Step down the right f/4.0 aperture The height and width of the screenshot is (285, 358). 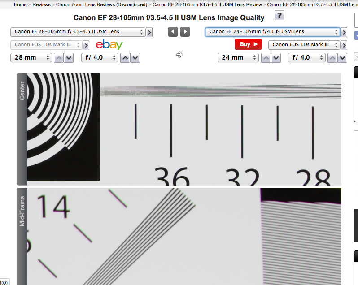tap(343, 58)
